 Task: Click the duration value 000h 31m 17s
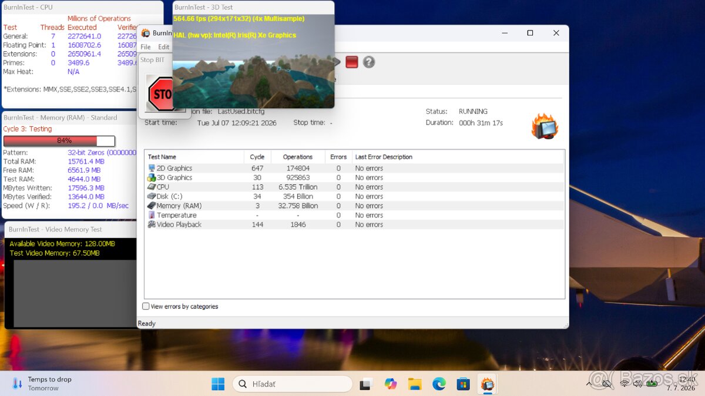click(x=481, y=123)
